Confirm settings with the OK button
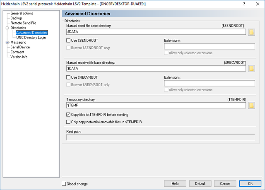 250,183
